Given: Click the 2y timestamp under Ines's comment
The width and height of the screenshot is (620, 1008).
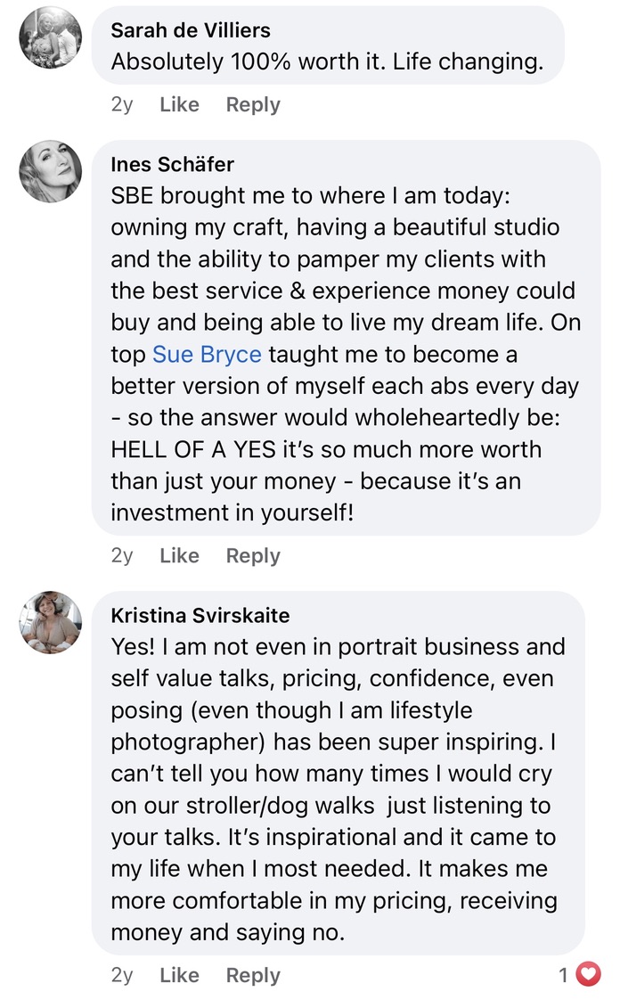Looking at the screenshot, I should (x=122, y=555).
